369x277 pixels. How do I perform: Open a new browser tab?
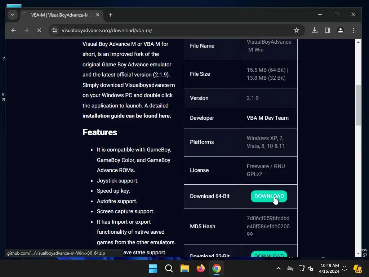pyautogui.click(x=111, y=15)
